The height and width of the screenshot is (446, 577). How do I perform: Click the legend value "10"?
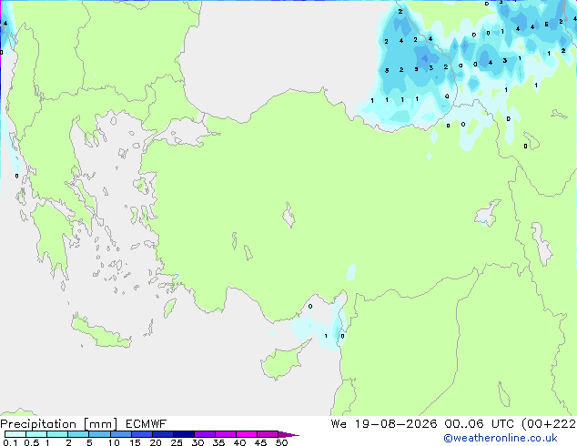[114, 442]
